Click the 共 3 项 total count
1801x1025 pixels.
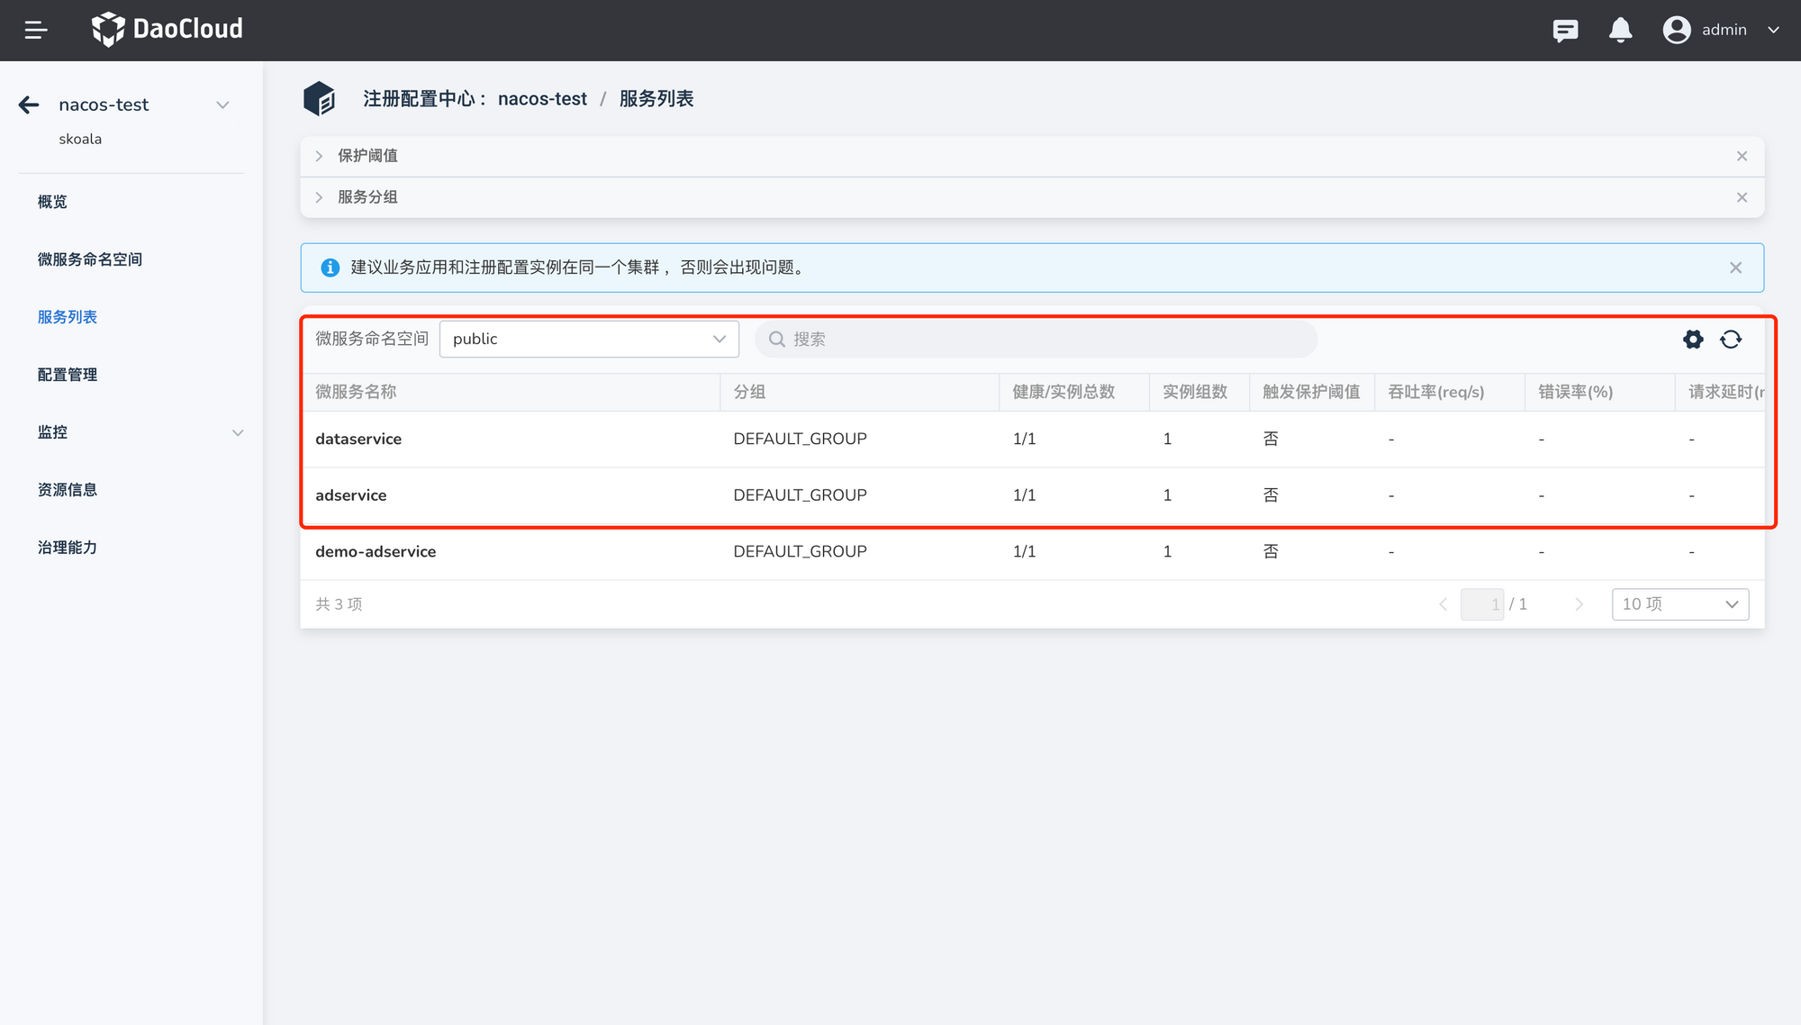[x=339, y=604]
